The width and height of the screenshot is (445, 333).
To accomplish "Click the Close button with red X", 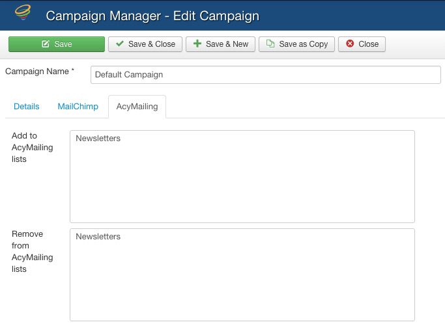I will [x=362, y=44].
